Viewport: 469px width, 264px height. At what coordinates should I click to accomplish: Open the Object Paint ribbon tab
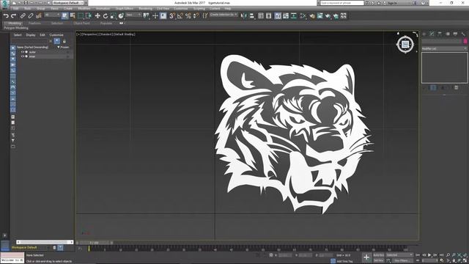click(x=81, y=23)
